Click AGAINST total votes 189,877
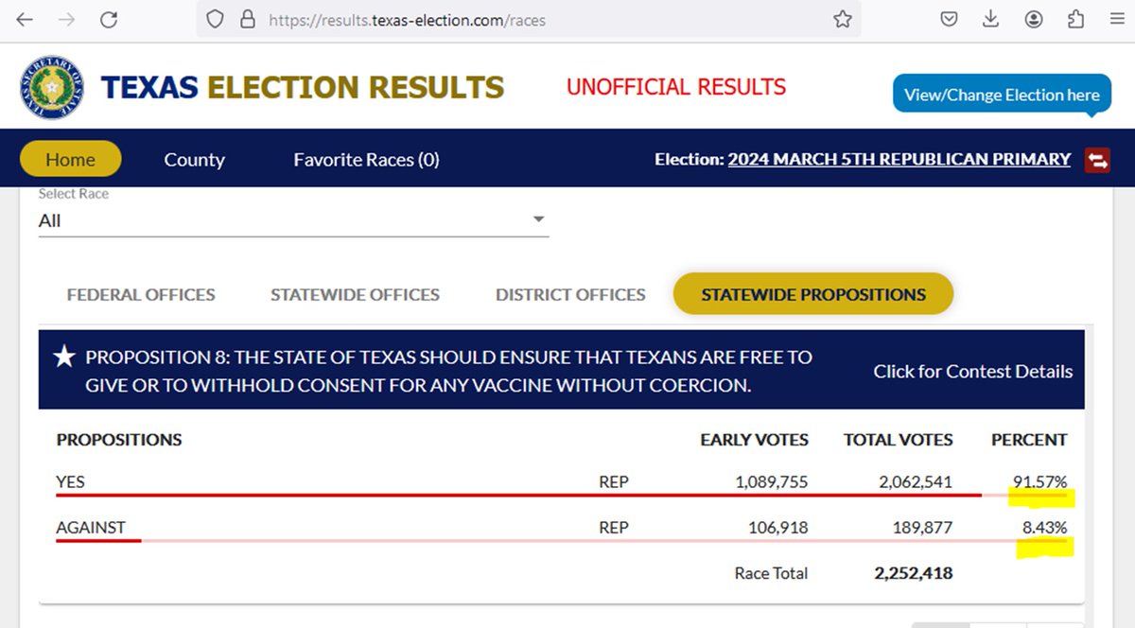Viewport: 1135px width, 628px height. [922, 527]
